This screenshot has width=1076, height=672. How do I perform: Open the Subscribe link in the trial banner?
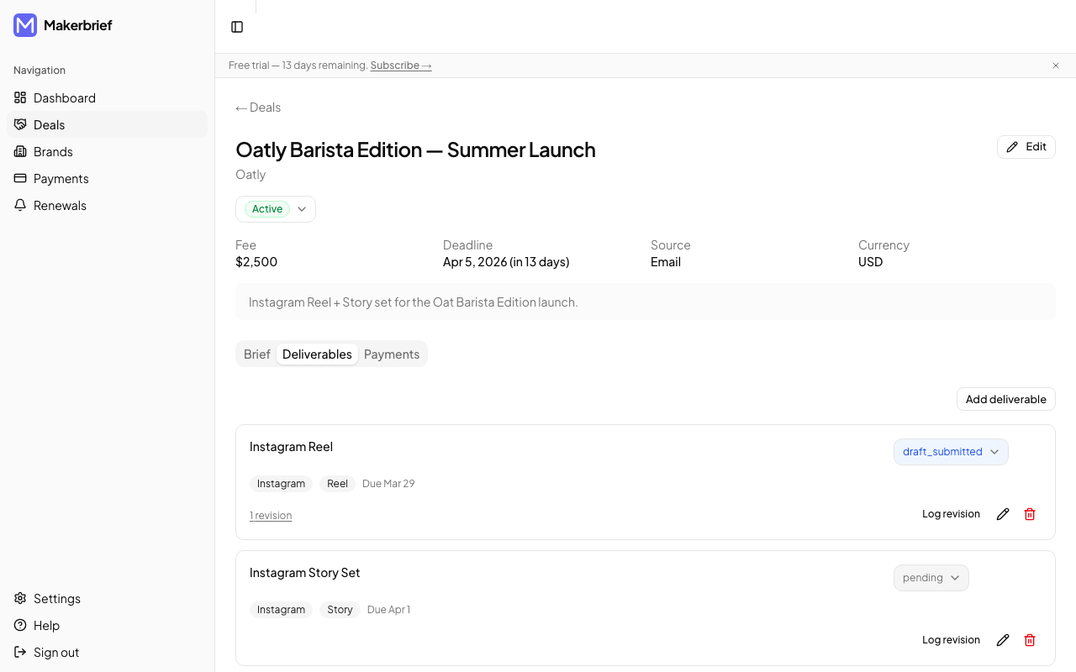401,65
